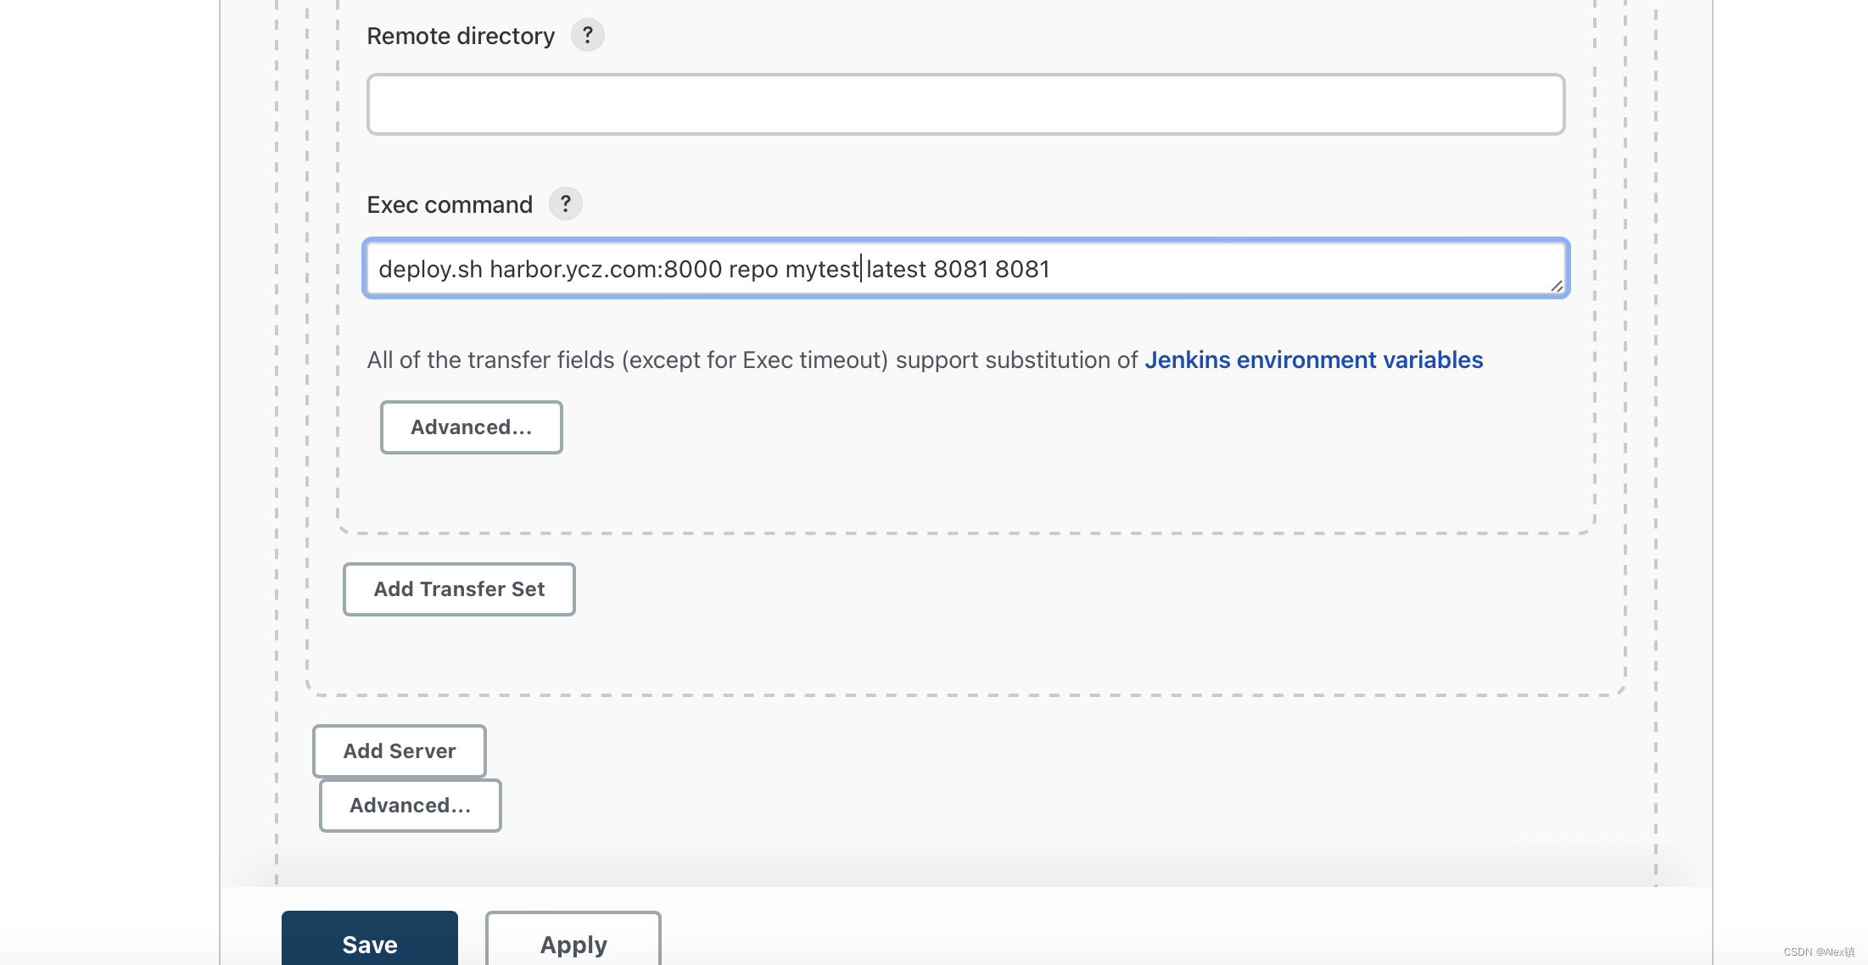Save the job configuration
This screenshot has height=965, width=1868.
(369, 943)
